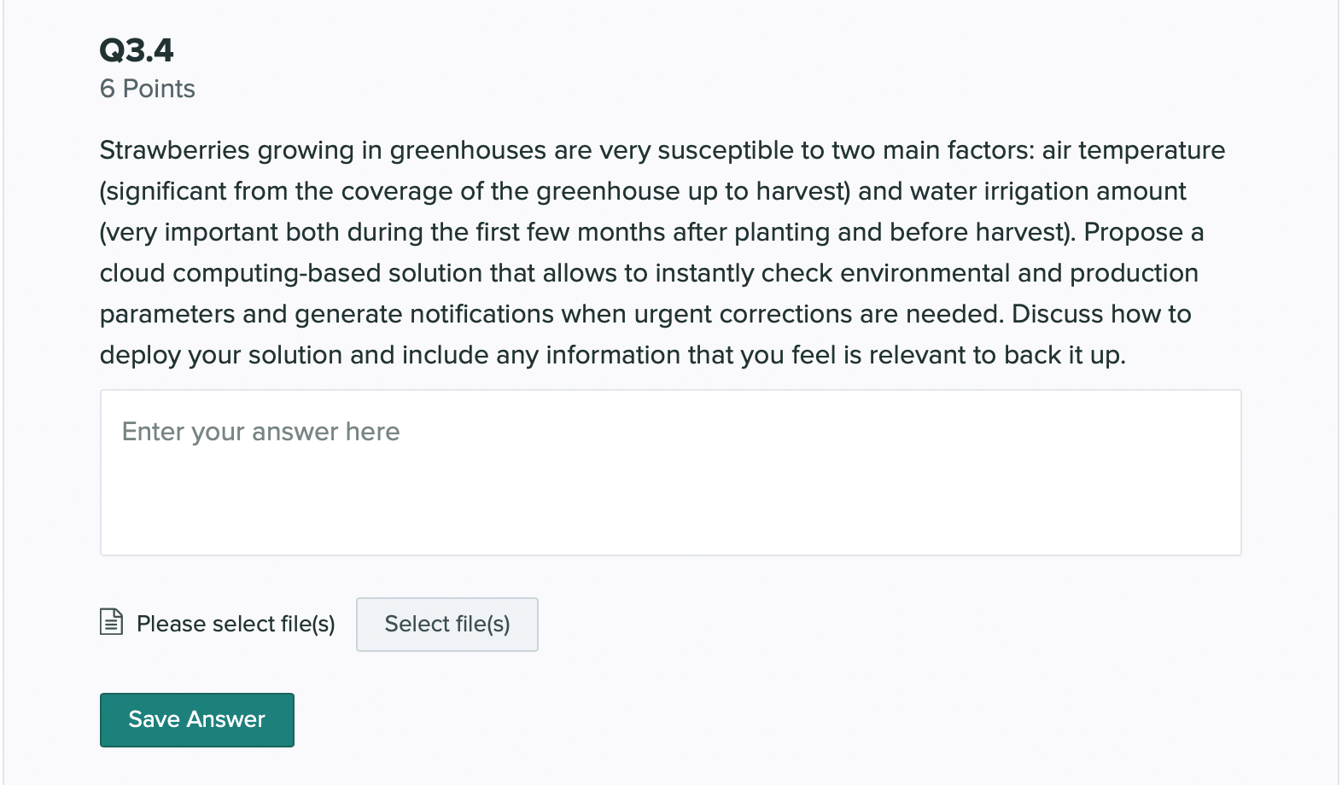Click the word "deploy" in the last line

140,355
